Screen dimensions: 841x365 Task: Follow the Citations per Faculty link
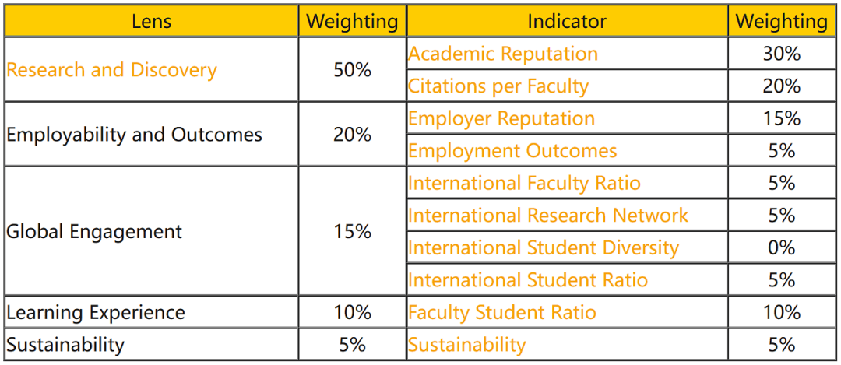click(x=498, y=86)
